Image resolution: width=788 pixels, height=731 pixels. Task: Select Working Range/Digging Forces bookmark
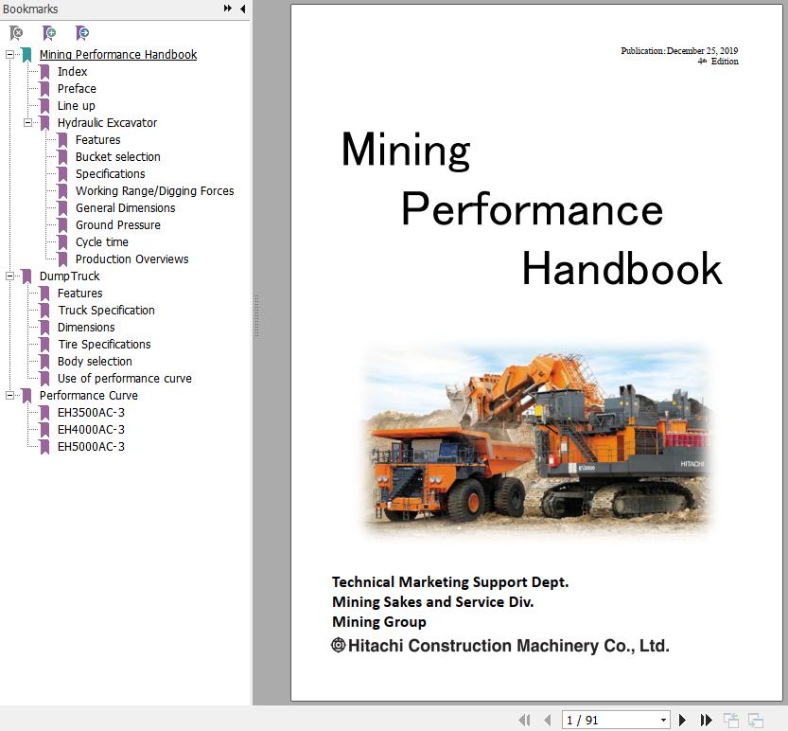(155, 191)
